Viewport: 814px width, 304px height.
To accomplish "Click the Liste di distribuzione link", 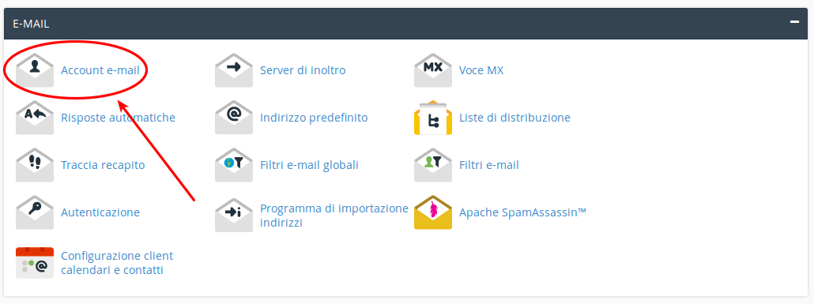I will (514, 118).
